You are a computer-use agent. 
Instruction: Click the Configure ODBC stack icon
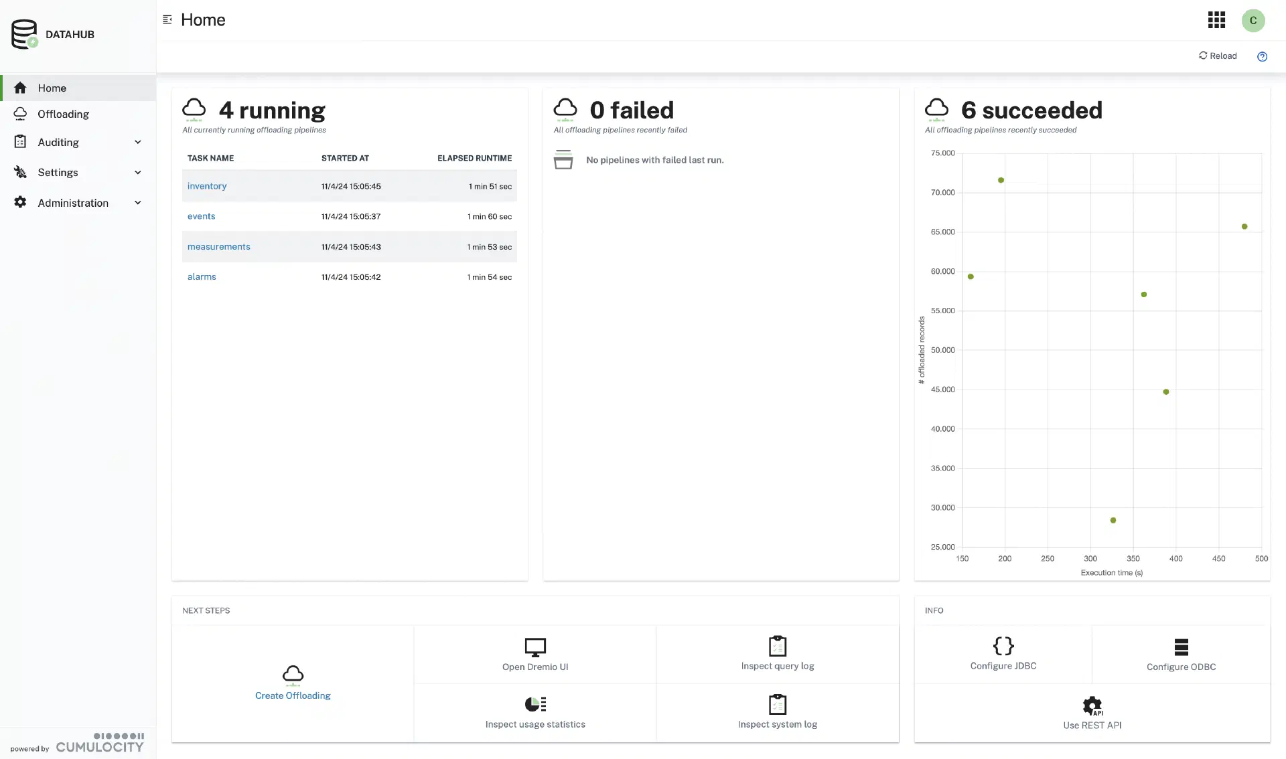coord(1181,647)
